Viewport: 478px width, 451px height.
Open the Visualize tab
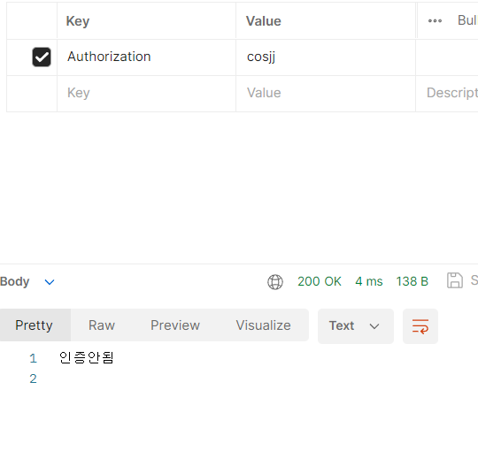[264, 325]
